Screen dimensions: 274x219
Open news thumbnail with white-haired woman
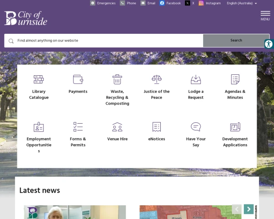(75, 212)
